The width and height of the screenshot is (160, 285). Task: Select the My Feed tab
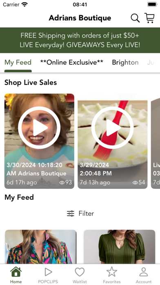(18, 62)
